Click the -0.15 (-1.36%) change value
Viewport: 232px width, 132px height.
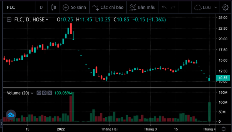pyautogui.click(x=149, y=20)
